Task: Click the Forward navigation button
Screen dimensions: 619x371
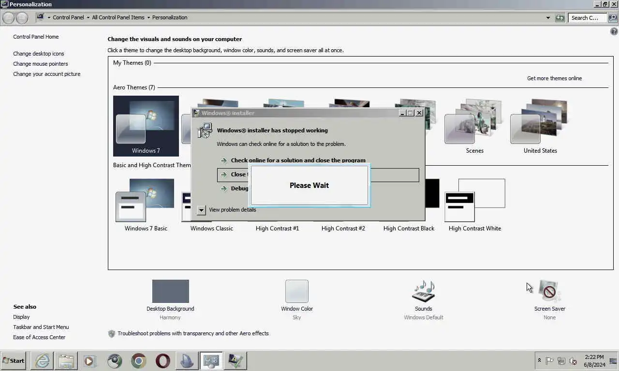Action: pyautogui.click(x=22, y=18)
